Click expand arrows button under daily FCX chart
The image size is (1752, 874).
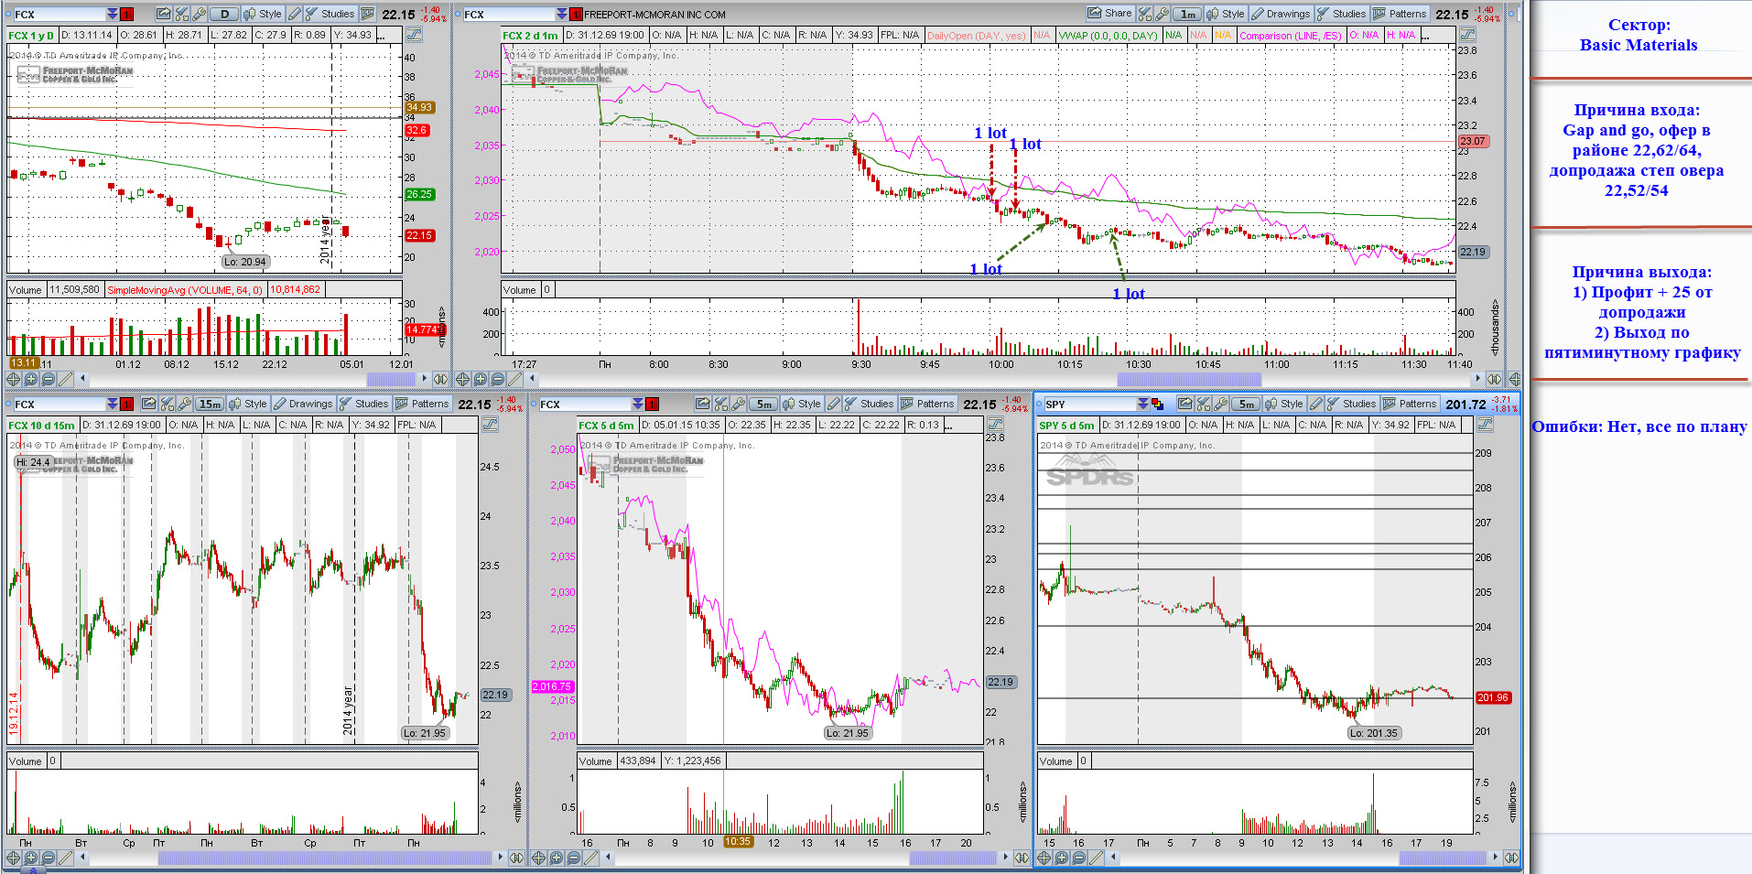(x=440, y=379)
